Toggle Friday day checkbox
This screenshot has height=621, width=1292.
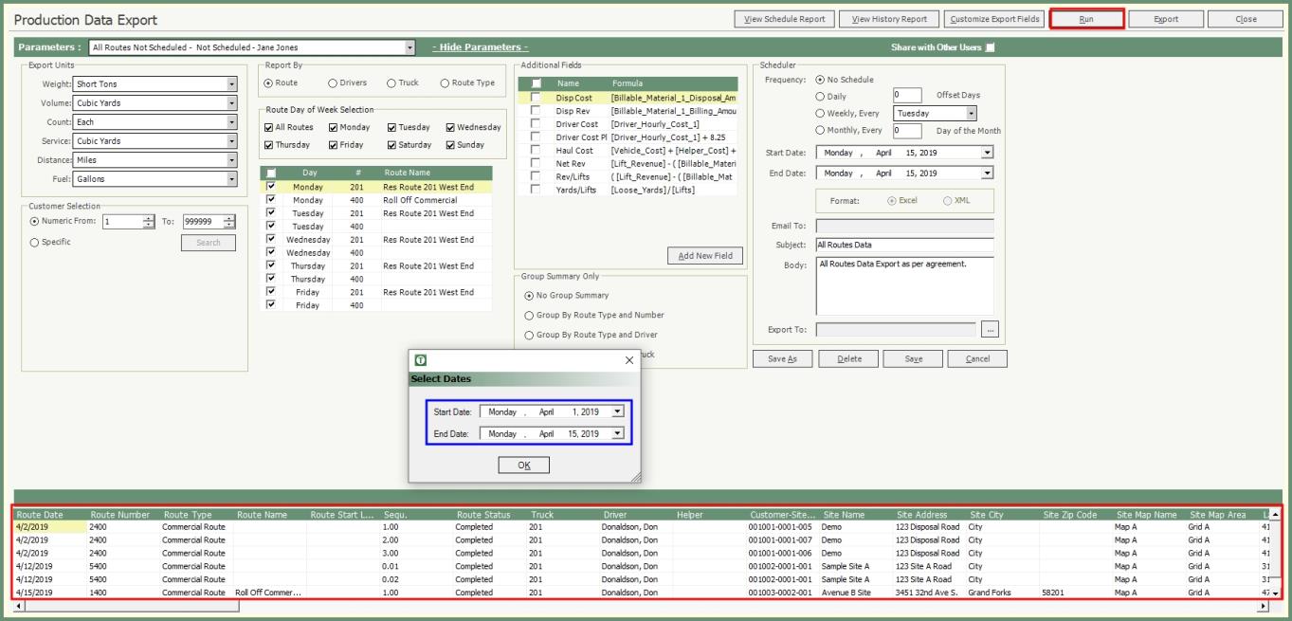click(x=334, y=145)
